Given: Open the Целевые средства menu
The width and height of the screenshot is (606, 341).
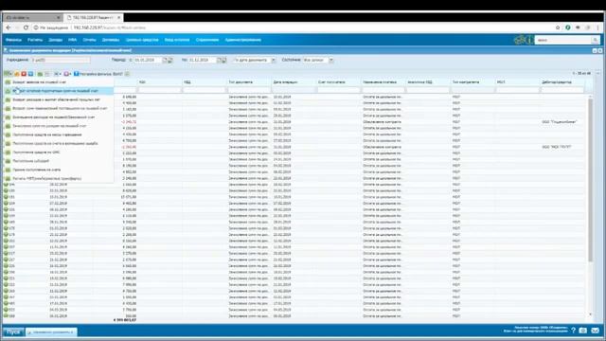Looking at the screenshot, I should click(142, 40).
